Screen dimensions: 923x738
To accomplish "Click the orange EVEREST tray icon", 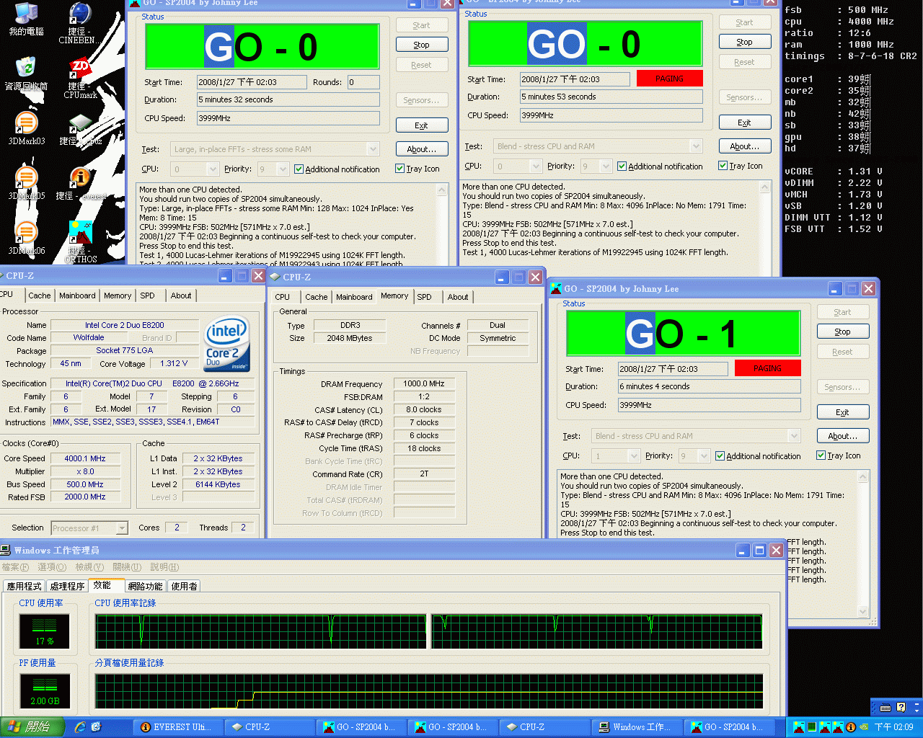I will click(850, 727).
